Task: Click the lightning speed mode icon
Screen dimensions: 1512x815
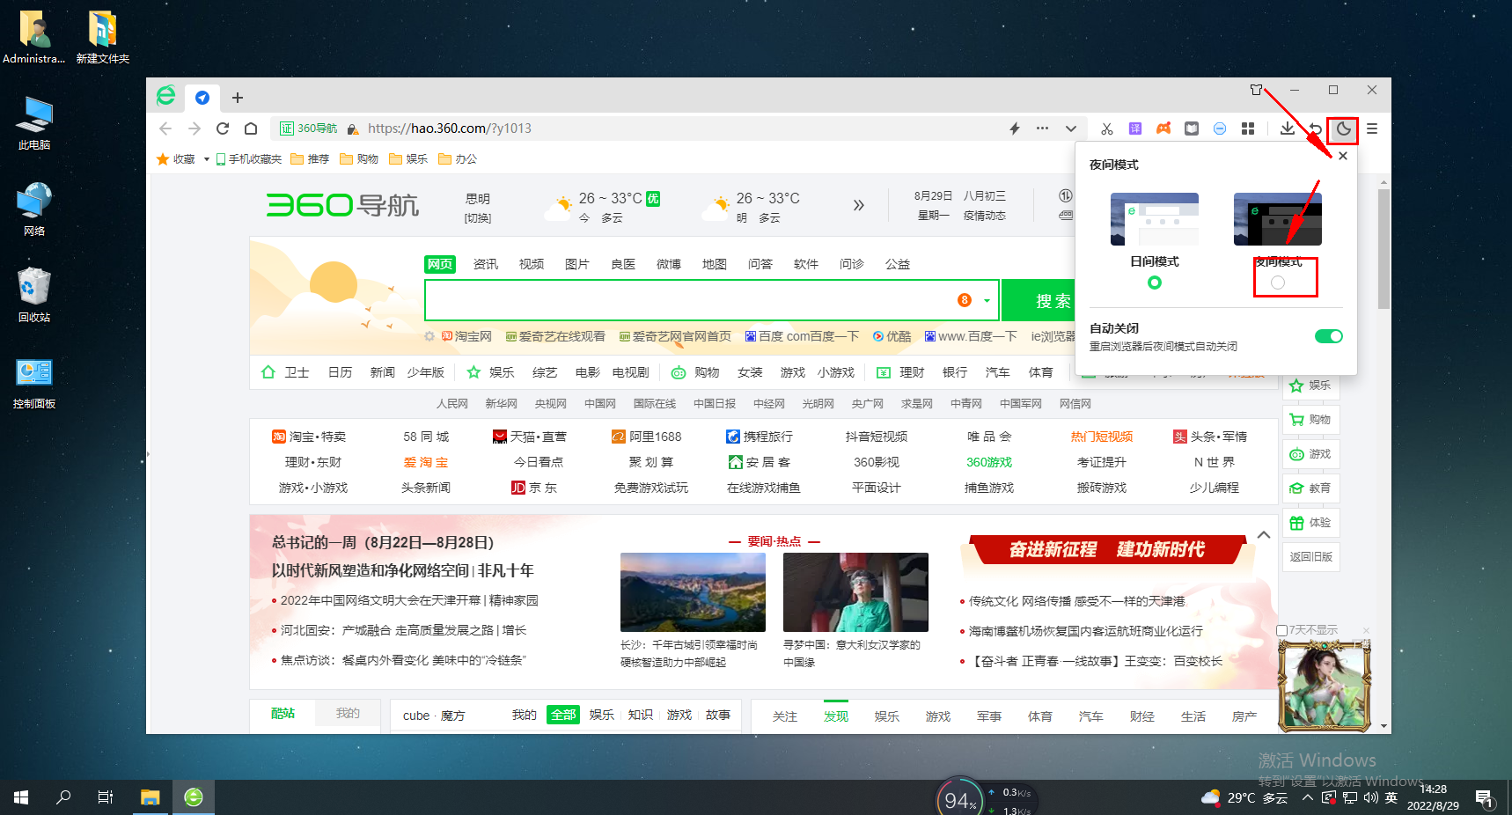Action: click(1015, 128)
